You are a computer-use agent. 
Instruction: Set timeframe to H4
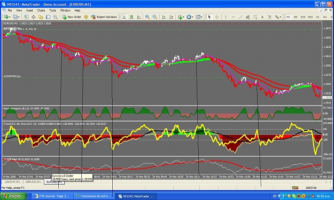pos(325,17)
